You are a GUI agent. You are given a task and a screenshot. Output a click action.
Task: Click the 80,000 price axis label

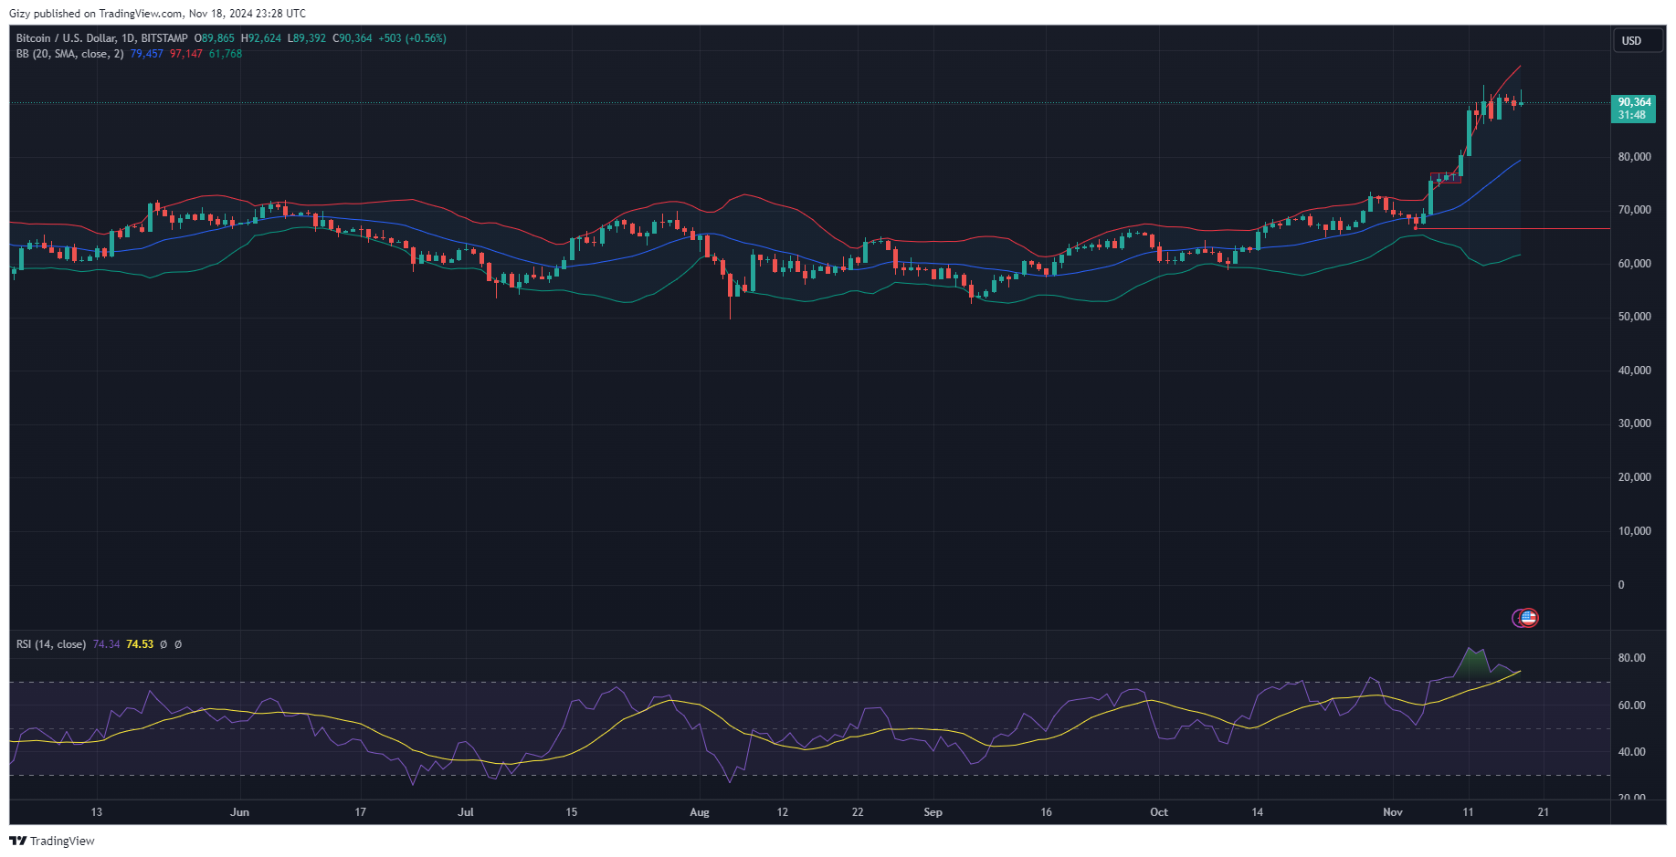click(1635, 157)
